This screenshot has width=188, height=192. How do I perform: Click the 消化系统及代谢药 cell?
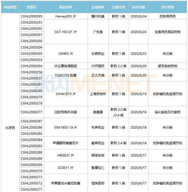(x=168, y=112)
